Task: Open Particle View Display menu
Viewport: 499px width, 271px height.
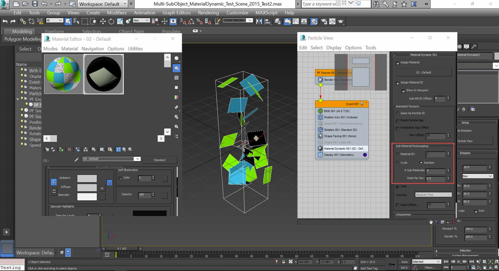Action: (x=333, y=48)
